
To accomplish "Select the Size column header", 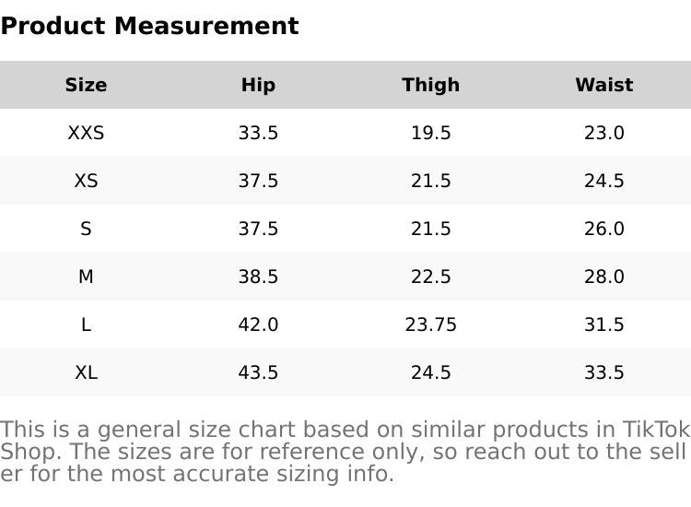I will point(86,85).
